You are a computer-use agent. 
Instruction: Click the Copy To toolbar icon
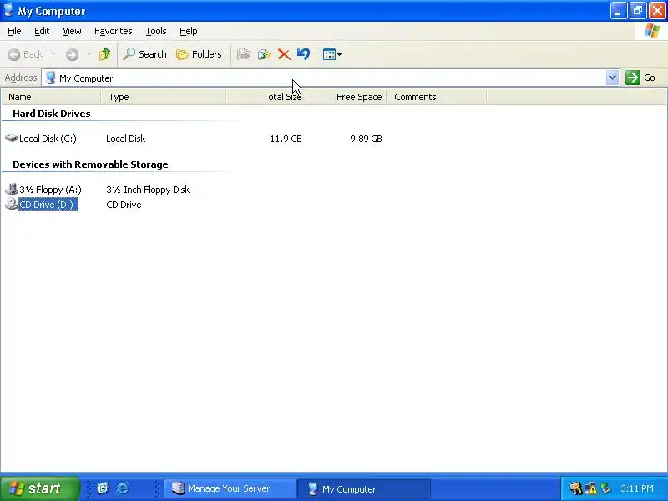click(264, 54)
